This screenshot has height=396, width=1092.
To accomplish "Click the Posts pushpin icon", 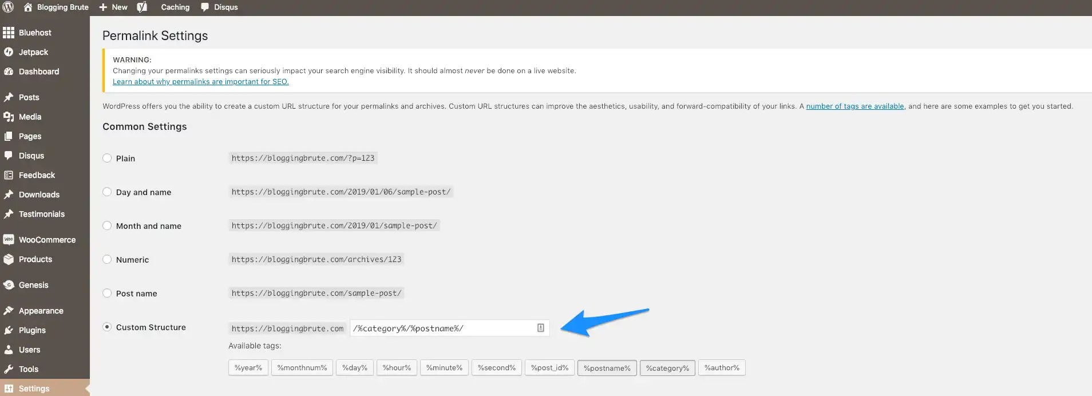I will pyautogui.click(x=9, y=97).
